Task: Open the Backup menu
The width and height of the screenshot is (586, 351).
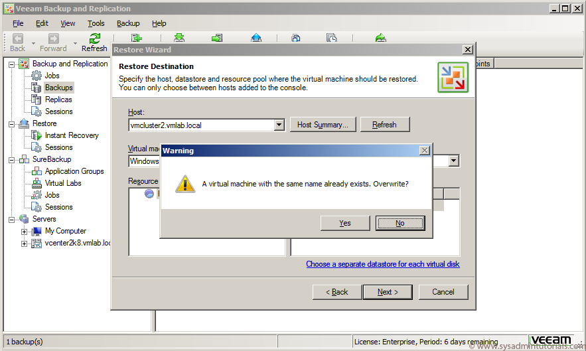Action: 128,23
